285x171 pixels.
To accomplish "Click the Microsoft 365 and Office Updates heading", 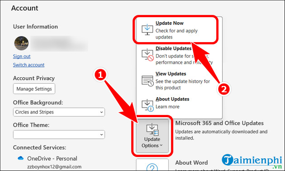I will [x=219, y=123].
